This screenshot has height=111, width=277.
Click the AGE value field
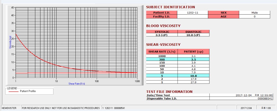(x=254, y=16)
